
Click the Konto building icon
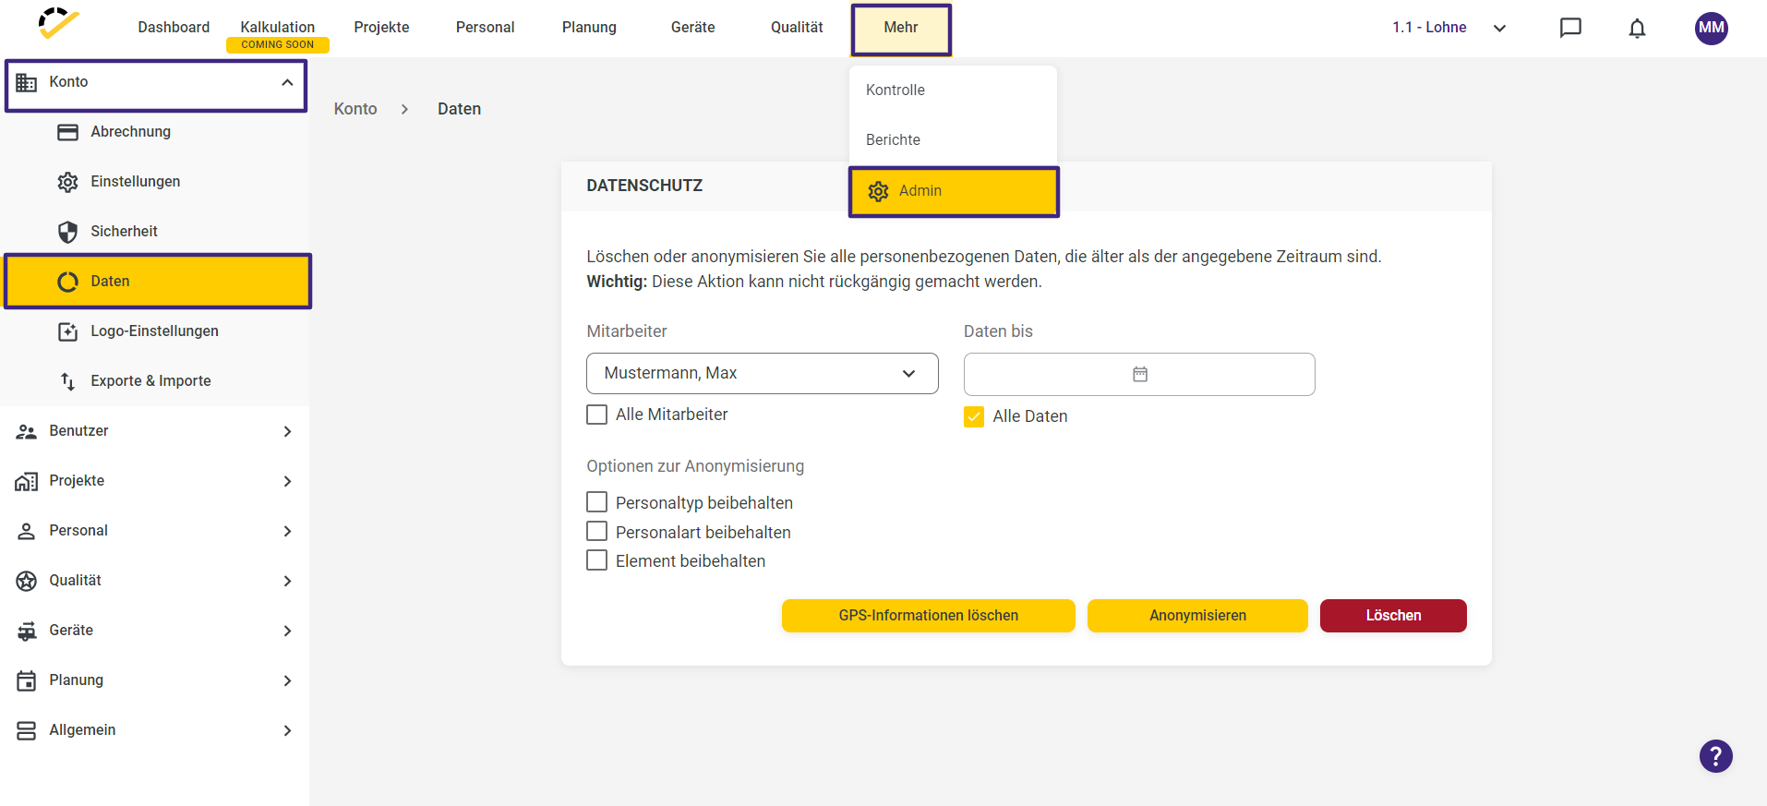tap(27, 82)
